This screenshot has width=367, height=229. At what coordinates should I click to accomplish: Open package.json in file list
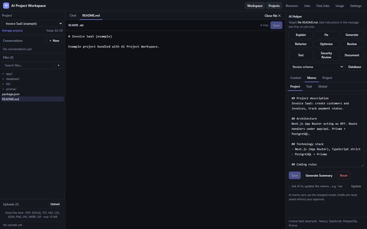pyautogui.click(x=32, y=94)
